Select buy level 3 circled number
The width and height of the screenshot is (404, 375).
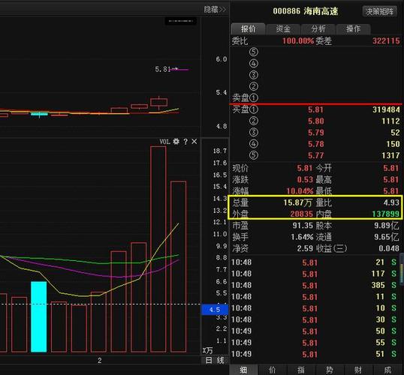(254, 132)
